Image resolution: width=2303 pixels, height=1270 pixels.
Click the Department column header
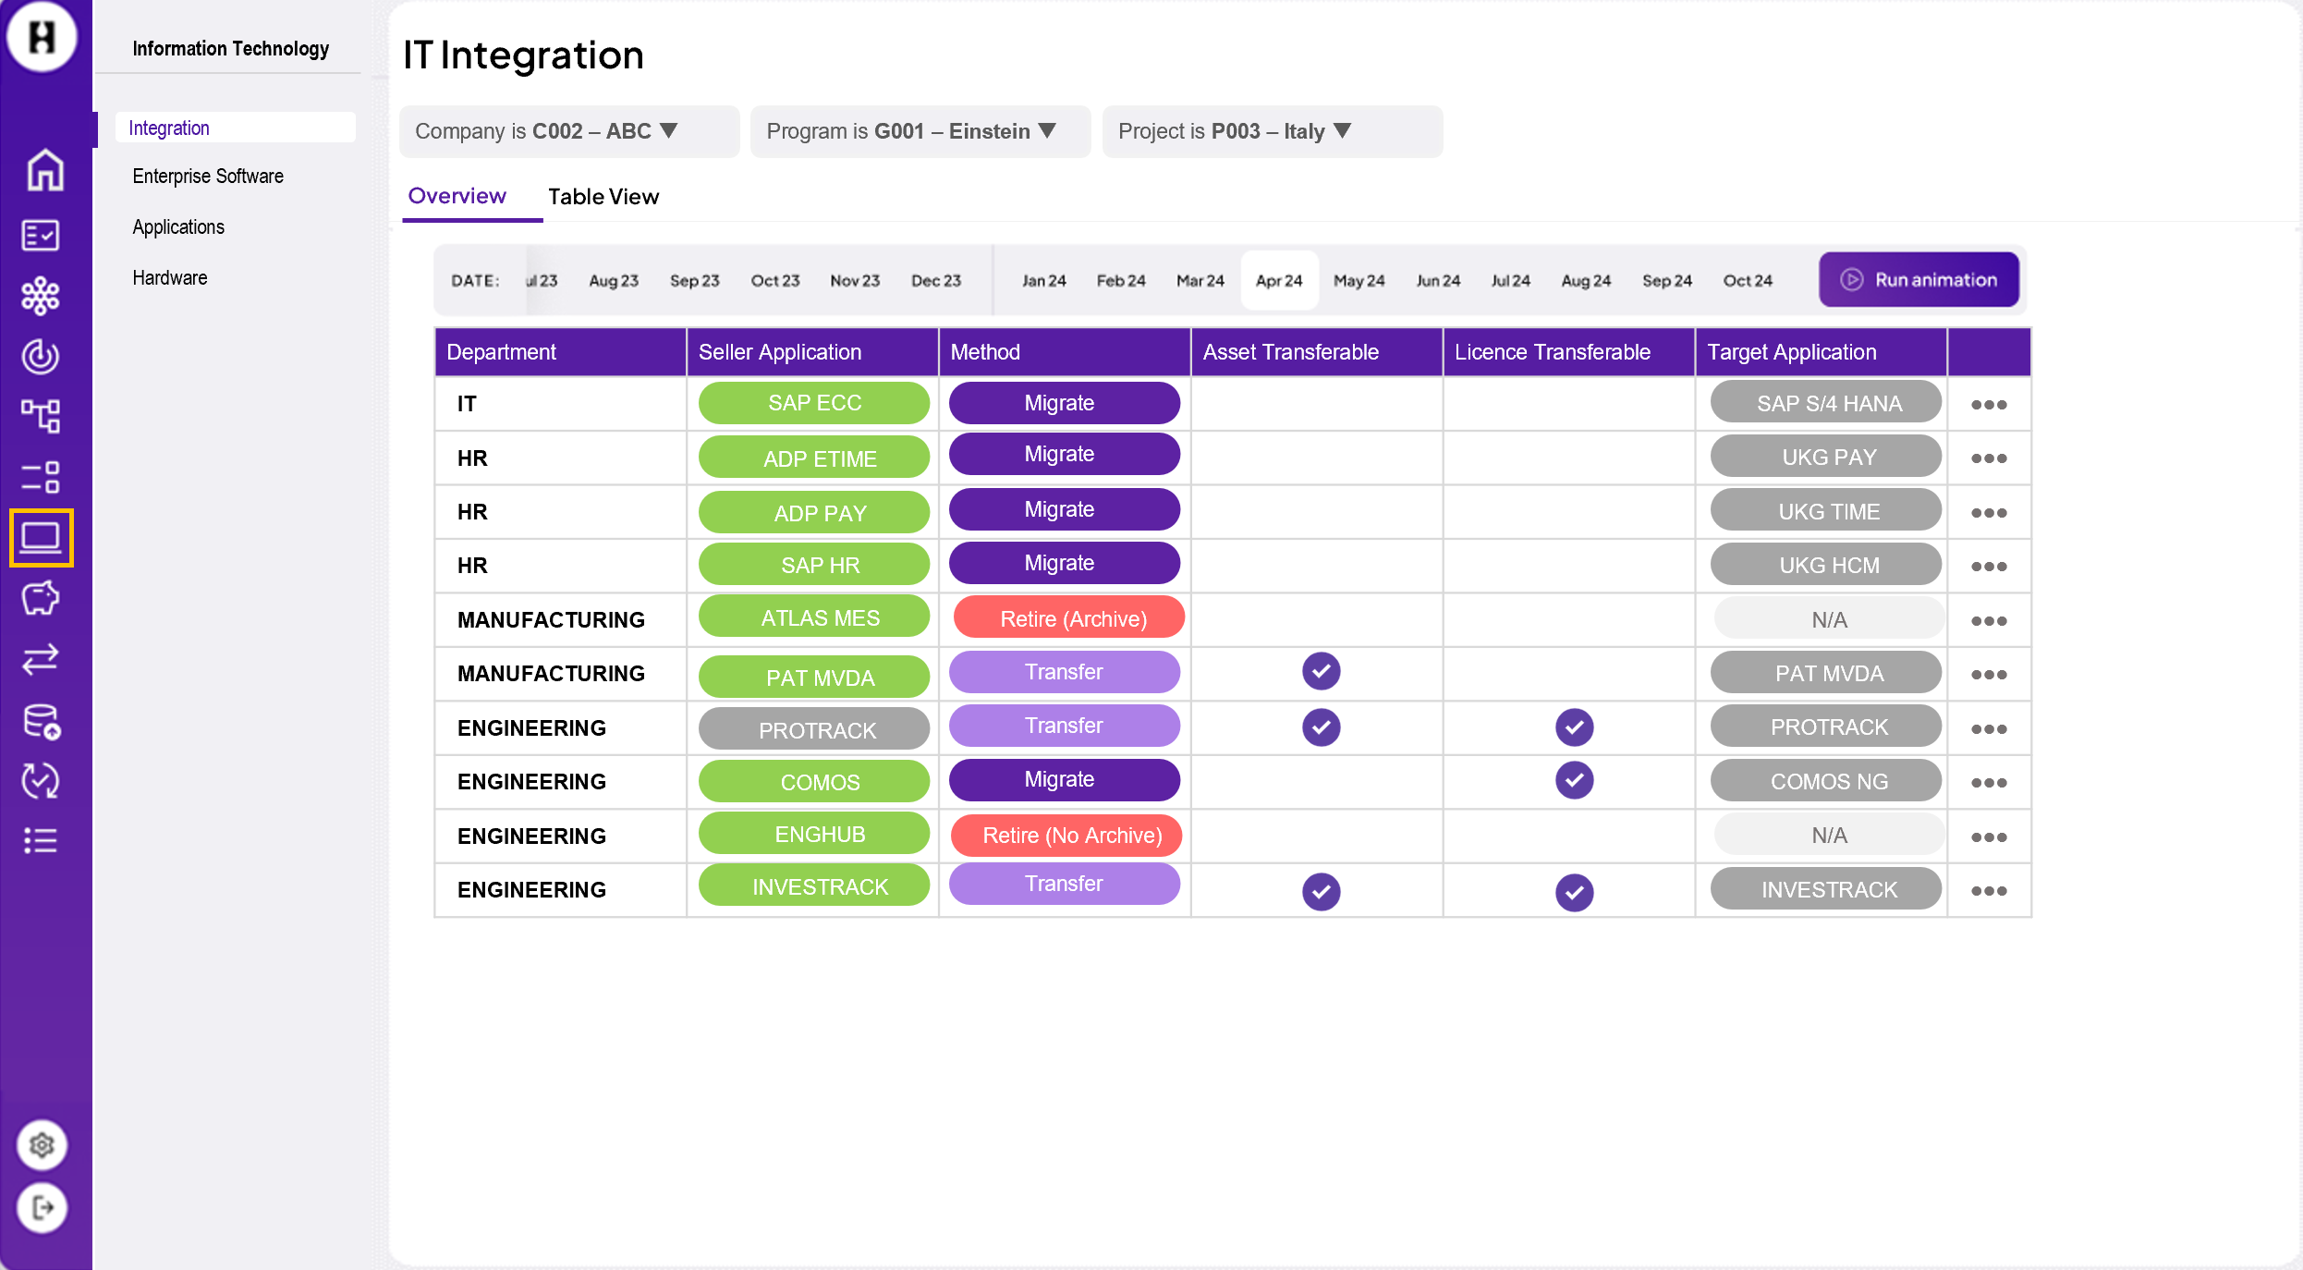tap(560, 352)
